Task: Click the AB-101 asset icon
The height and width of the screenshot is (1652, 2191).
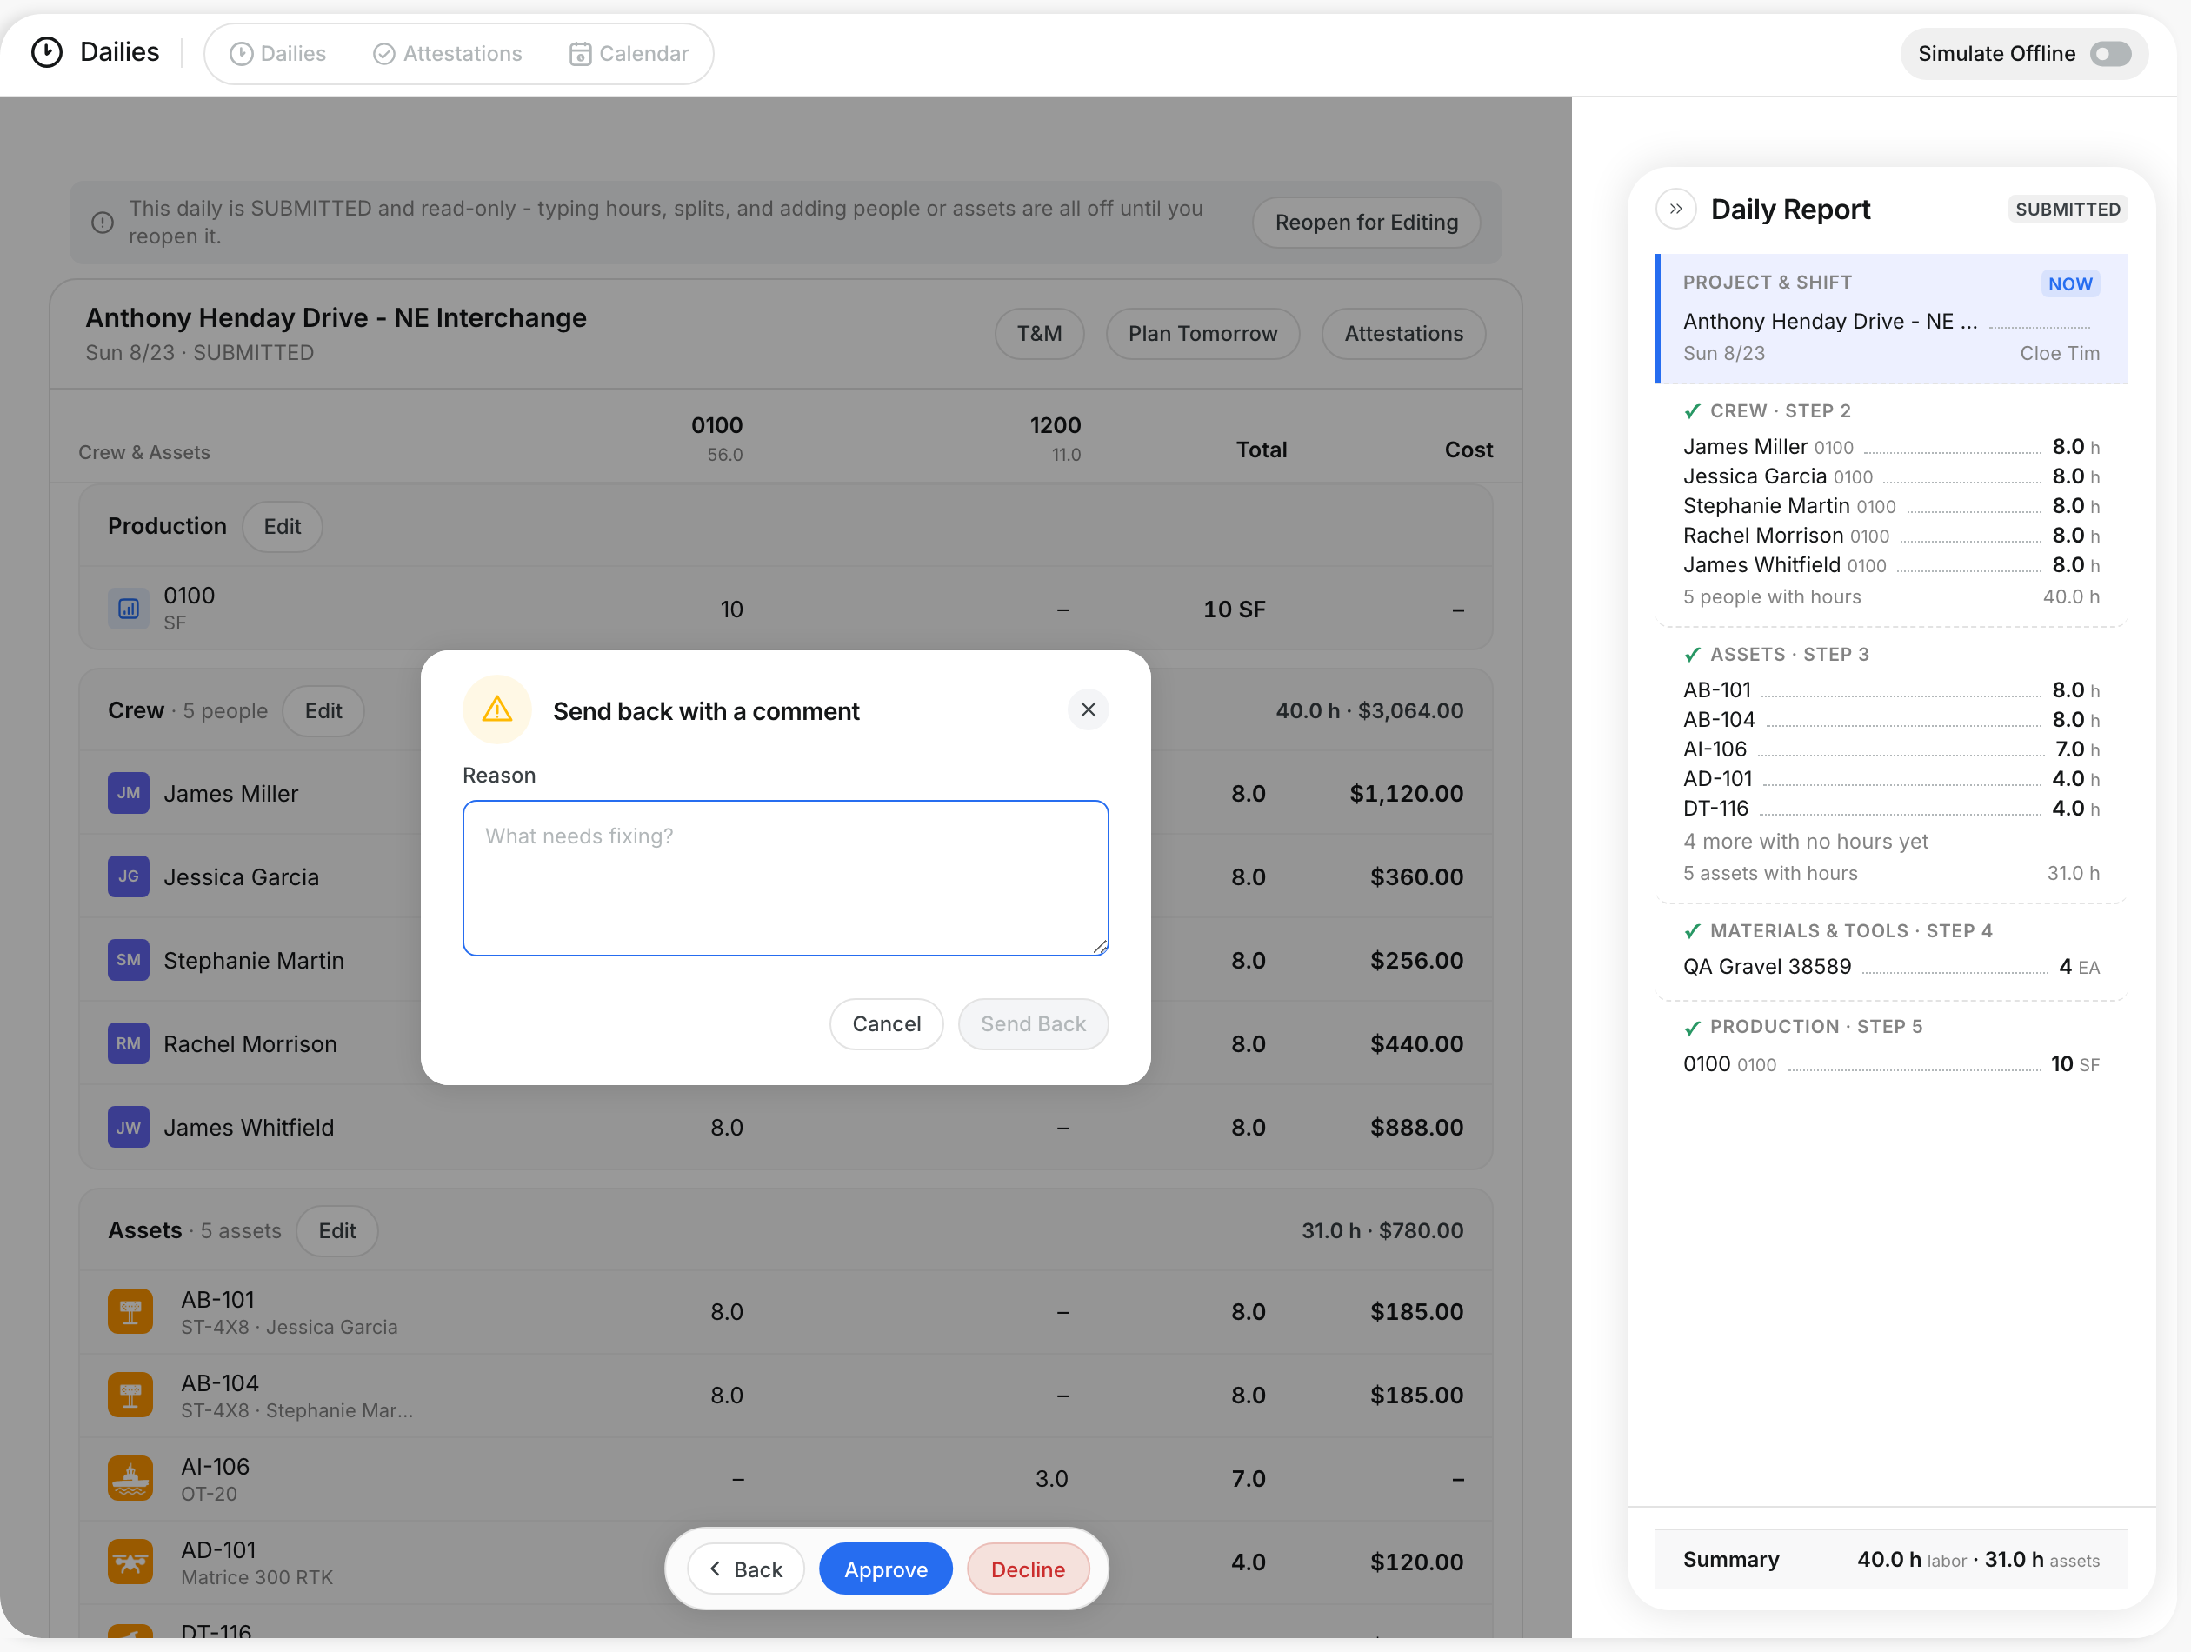Action: click(x=130, y=1311)
